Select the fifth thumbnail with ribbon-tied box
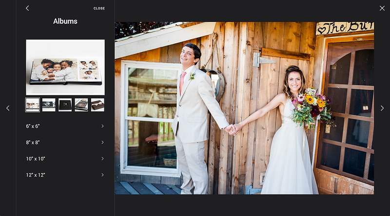This screenshot has width=390, height=216. 97,105
